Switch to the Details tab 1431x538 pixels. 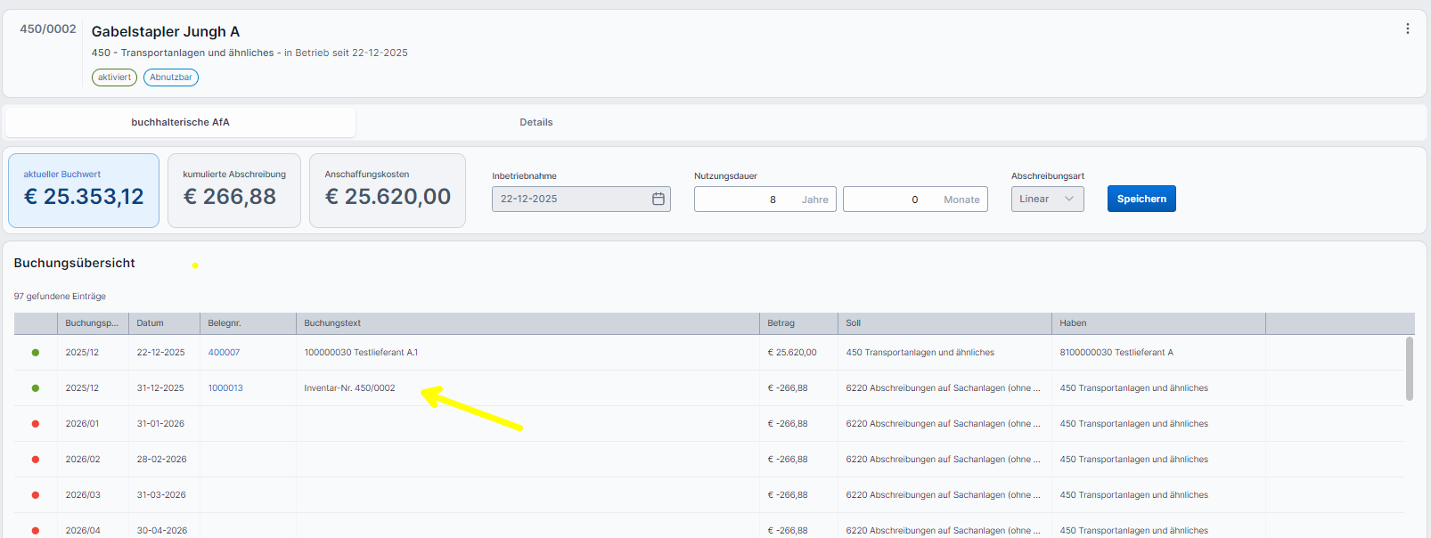click(x=536, y=122)
